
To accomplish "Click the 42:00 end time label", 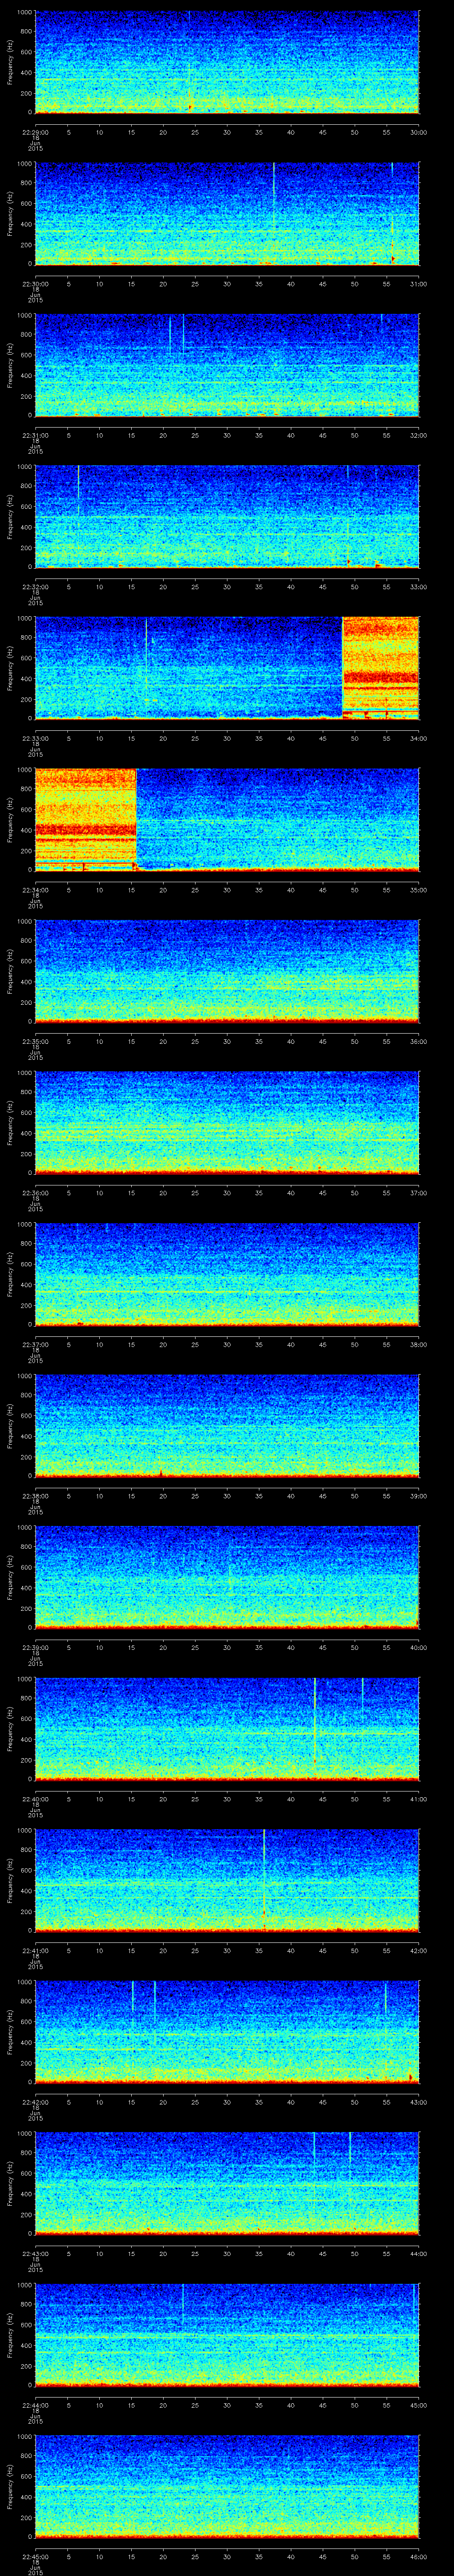I will pos(419,1950).
